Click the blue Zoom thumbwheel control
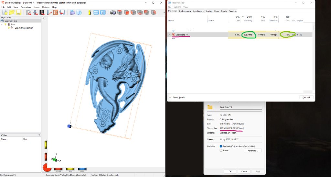The width and height of the screenshot is (331, 177). tap(82, 169)
